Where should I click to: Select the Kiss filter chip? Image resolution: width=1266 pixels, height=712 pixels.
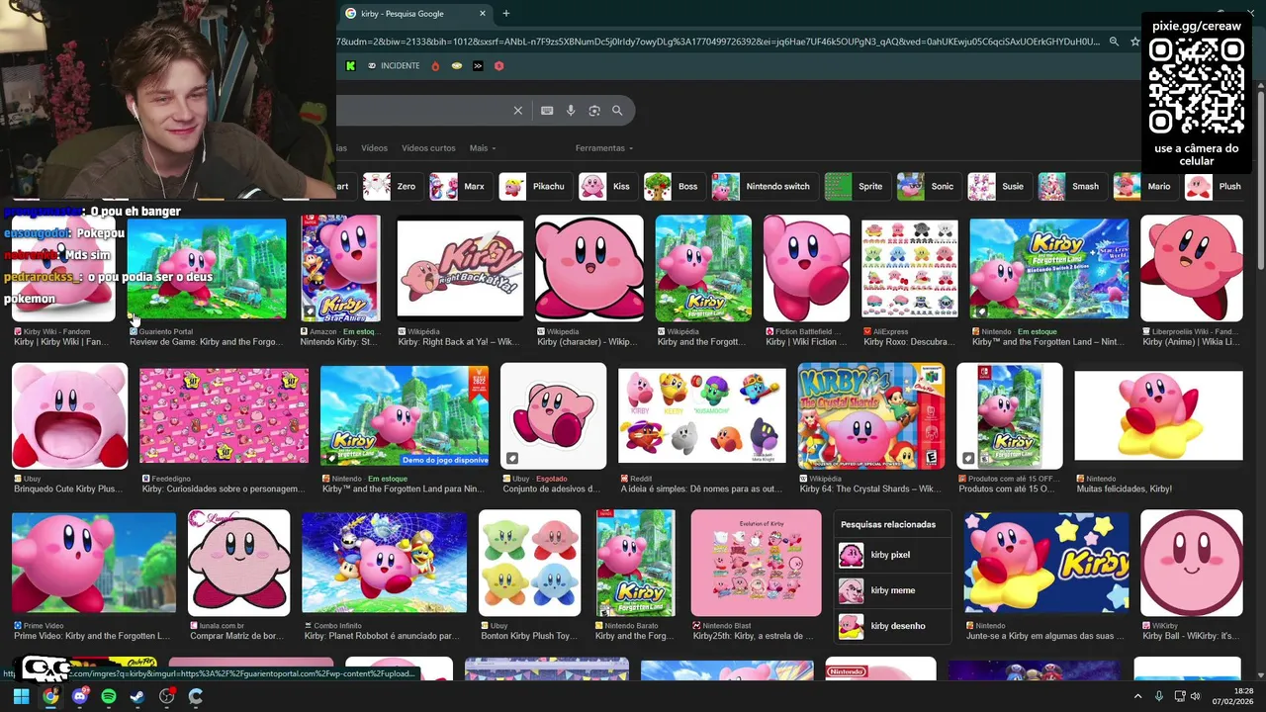click(607, 186)
